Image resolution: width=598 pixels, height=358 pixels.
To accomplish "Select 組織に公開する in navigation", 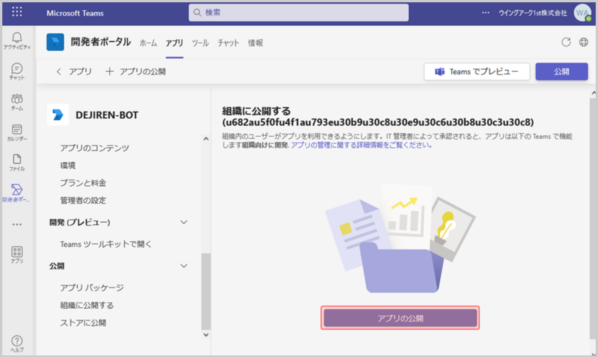I will 87,305.
